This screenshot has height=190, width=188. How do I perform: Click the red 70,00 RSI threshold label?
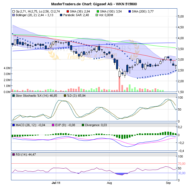coord(182,164)
